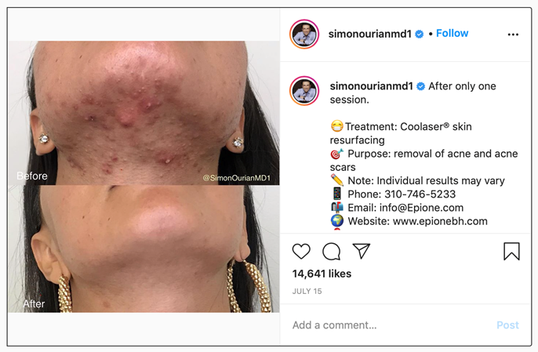Click the phone number 310-746-5233
538x352 pixels.
(x=420, y=194)
